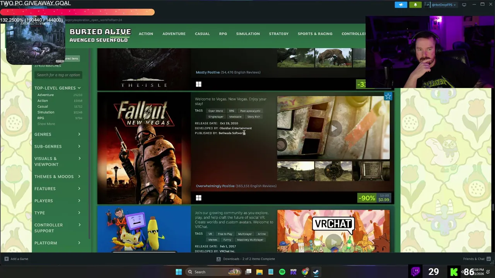Open Bethesda Softworks publisher link
This screenshot has height=278, width=495.
coord(232,133)
